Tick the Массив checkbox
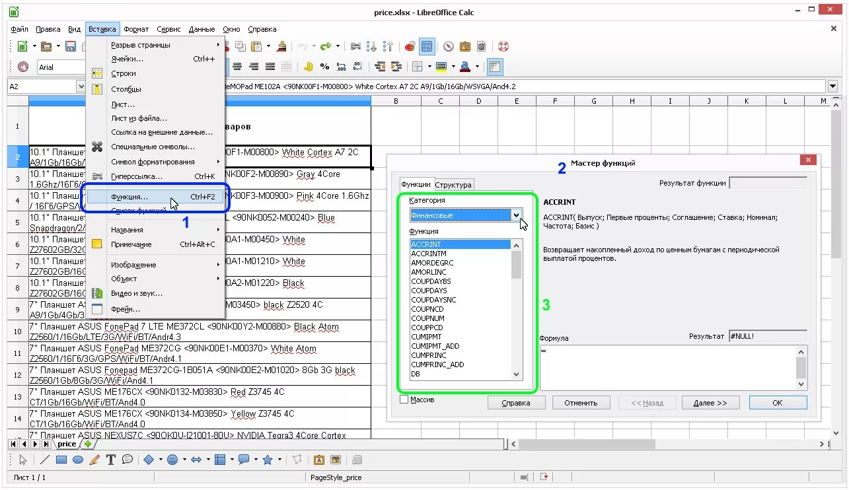This screenshot has width=849, height=490. (404, 400)
